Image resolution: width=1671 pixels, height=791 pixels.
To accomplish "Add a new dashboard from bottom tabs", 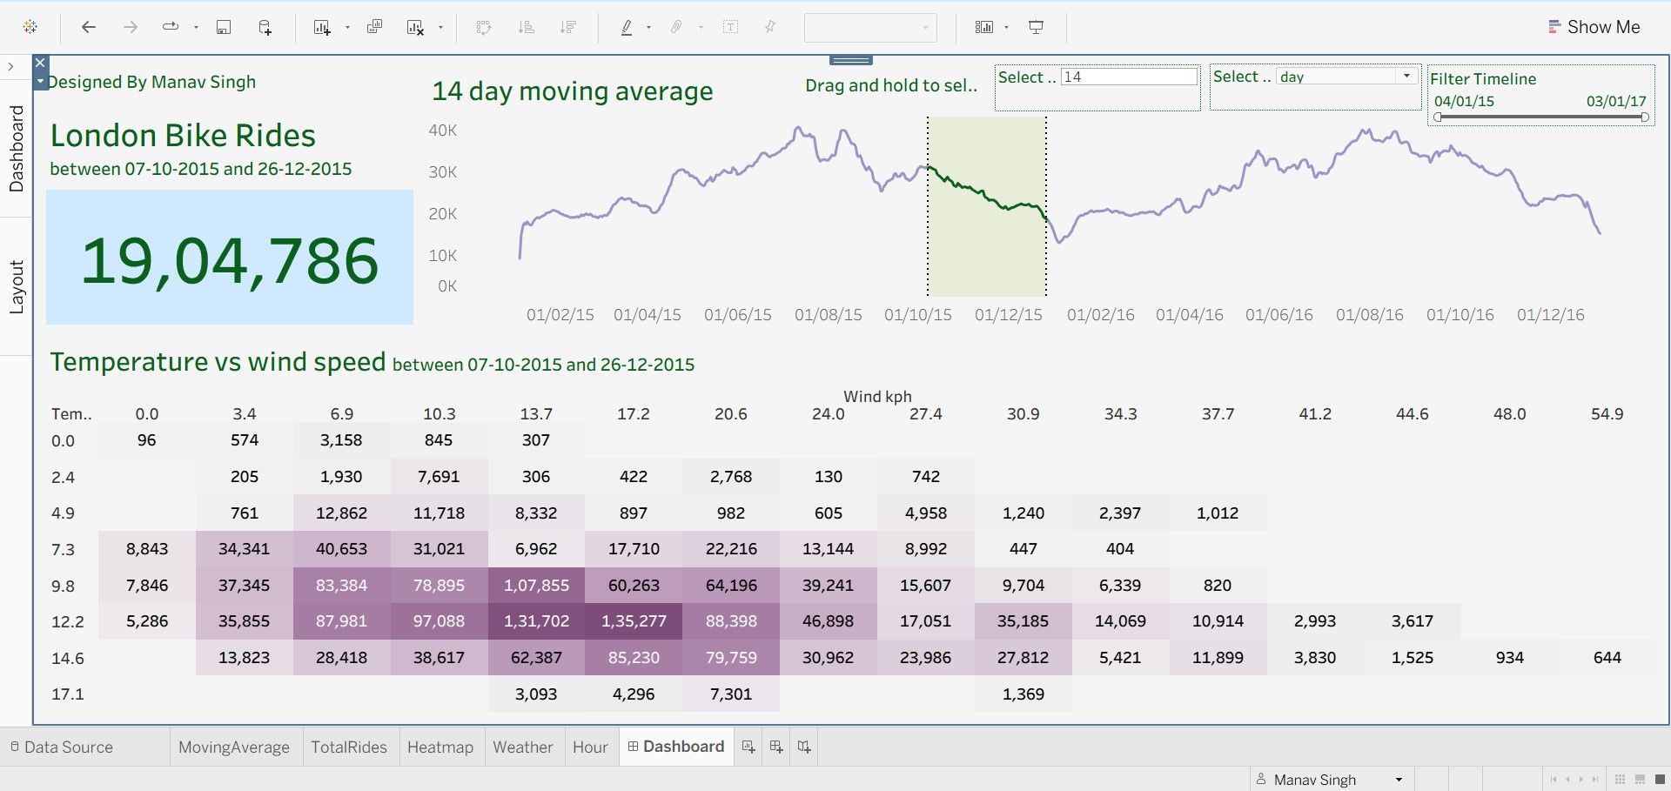I will pyautogui.click(x=776, y=747).
